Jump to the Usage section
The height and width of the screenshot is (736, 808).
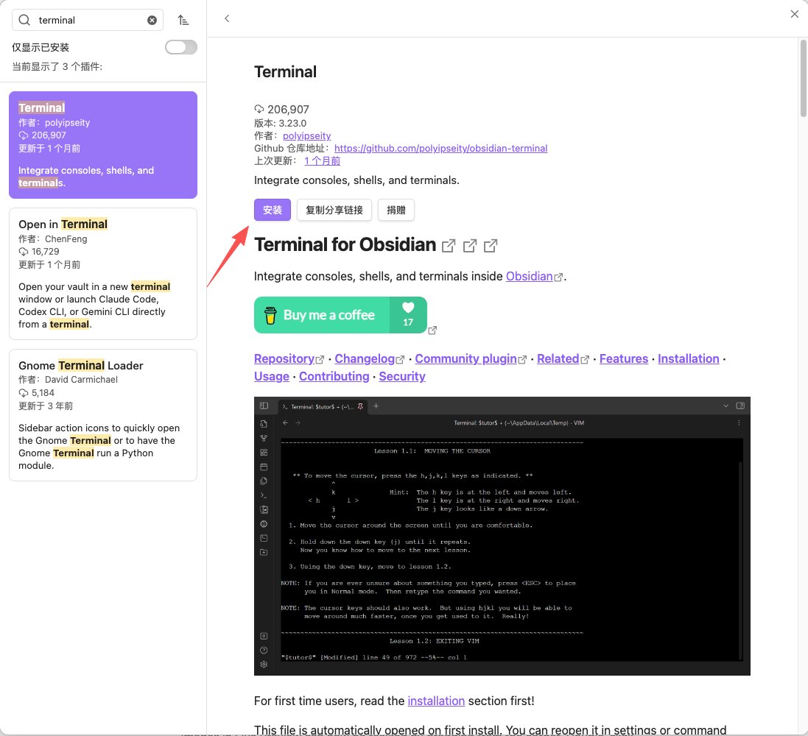pyautogui.click(x=272, y=377)
